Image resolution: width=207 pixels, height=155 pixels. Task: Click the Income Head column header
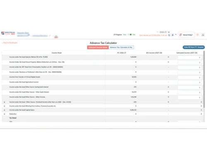57,53
